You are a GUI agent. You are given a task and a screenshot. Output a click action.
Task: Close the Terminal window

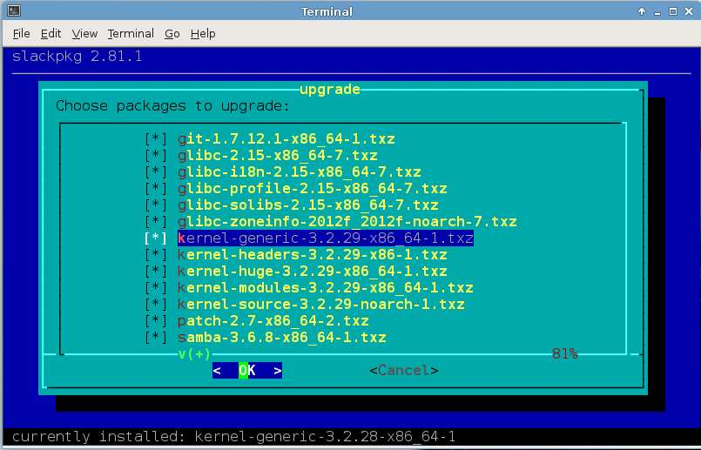[689, 11]
